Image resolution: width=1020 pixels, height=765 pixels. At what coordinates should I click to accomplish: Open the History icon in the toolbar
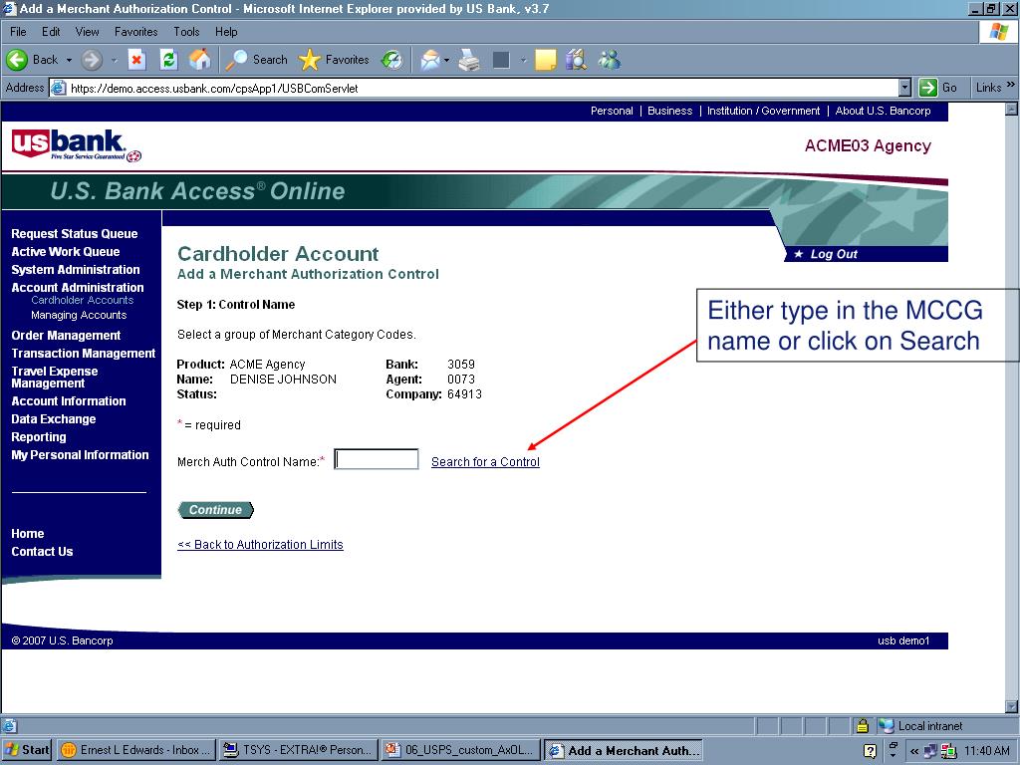[x=391, y=60]
